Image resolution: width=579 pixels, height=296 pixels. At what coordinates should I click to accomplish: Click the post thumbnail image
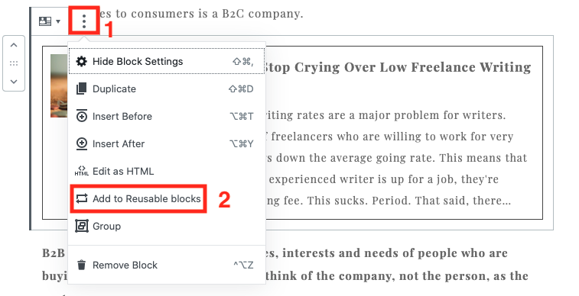tap(60, 85)
